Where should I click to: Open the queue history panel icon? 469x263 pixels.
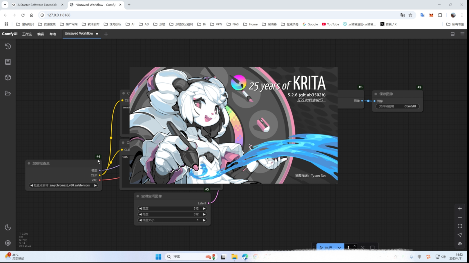point(8,46)
